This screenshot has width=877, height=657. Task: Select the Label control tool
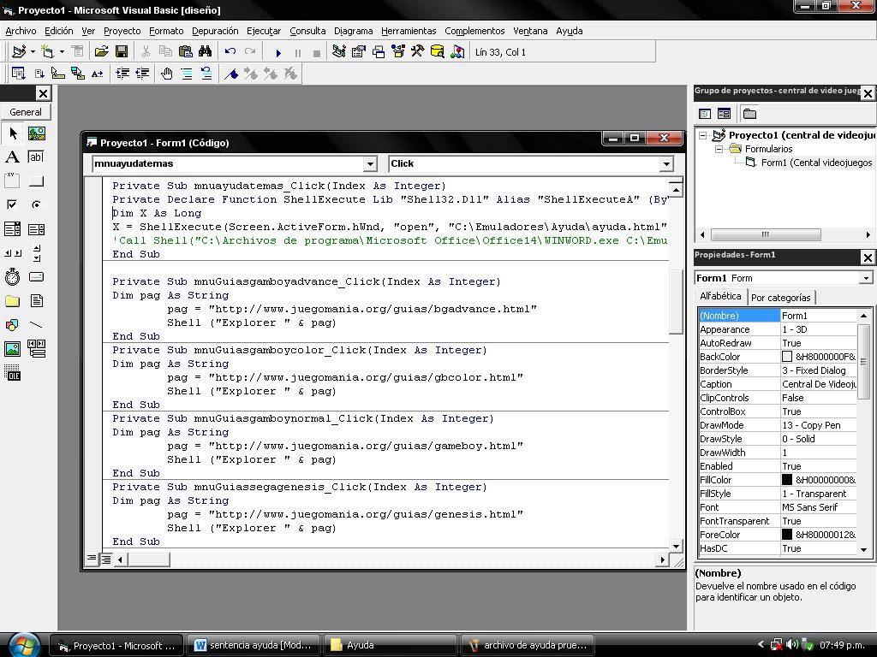pos(12,157)
